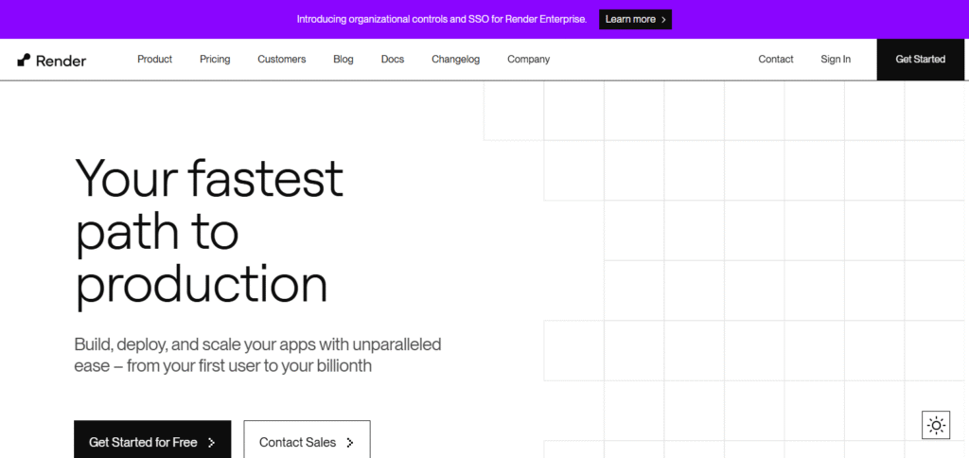Viewport: 969px width, 458px height.
Task: Click the Render logo icon
Action: [24, 60]
